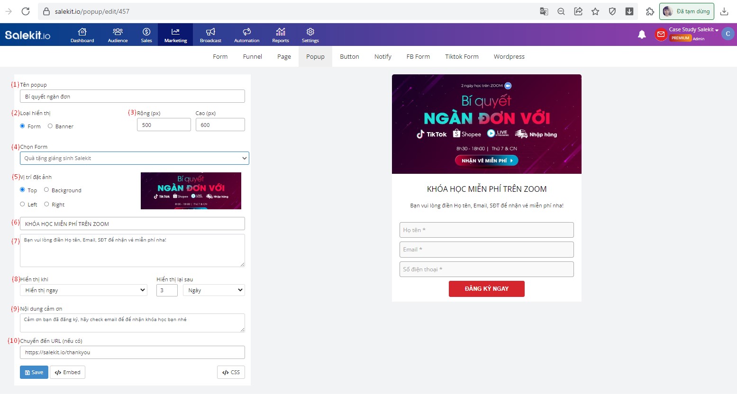Viewport: 737px width, 394px height.
Task: Click the shield extension icon
Action: [612, 11]
